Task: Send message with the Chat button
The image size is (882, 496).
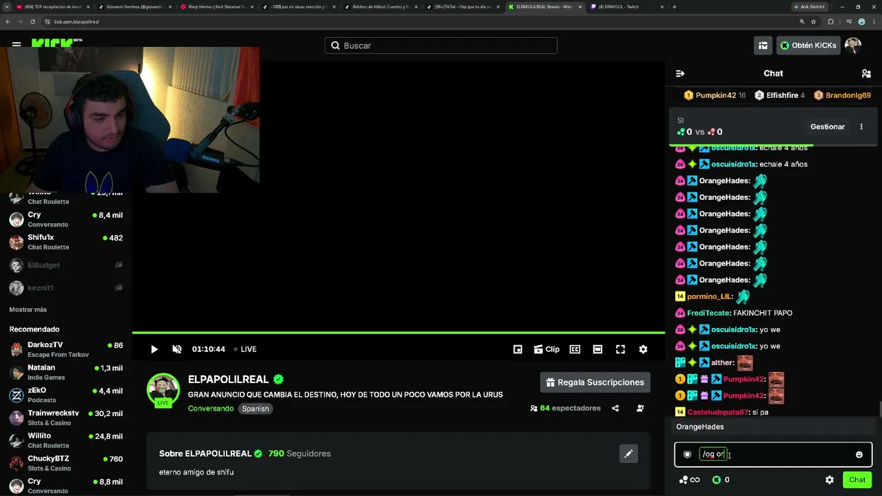Action: pyautogui.click(x=857, y=479)
